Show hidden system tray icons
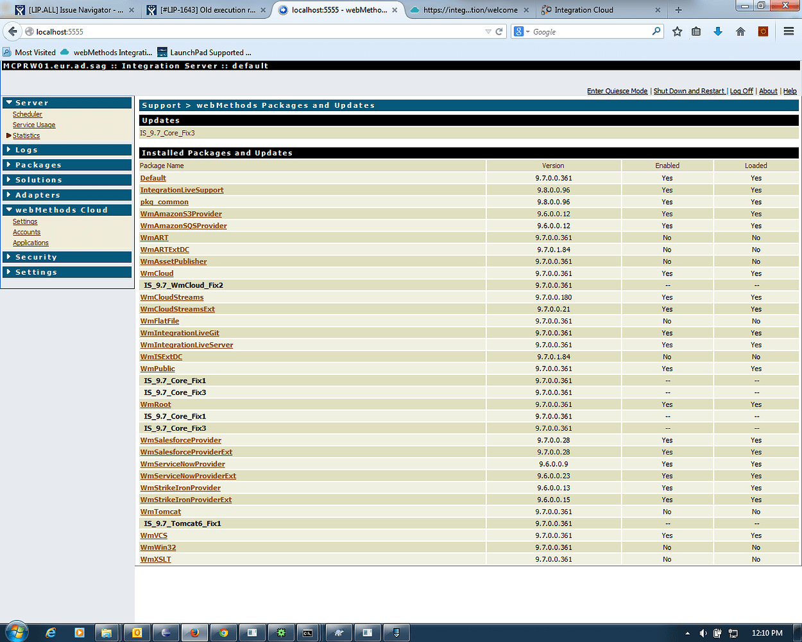This screenshot has width=802, height=642. [688, 633]
